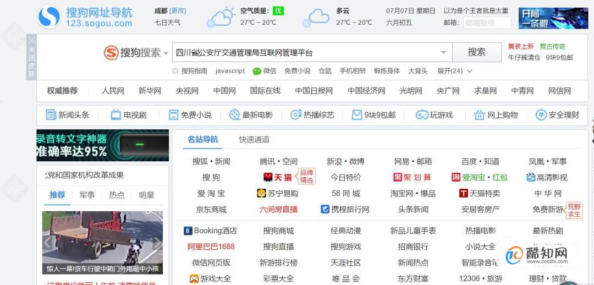The height and width of the screenshot is (285, 594).
Task: Open the 安全理财 yen icon
Action: (x=541, y=115)
